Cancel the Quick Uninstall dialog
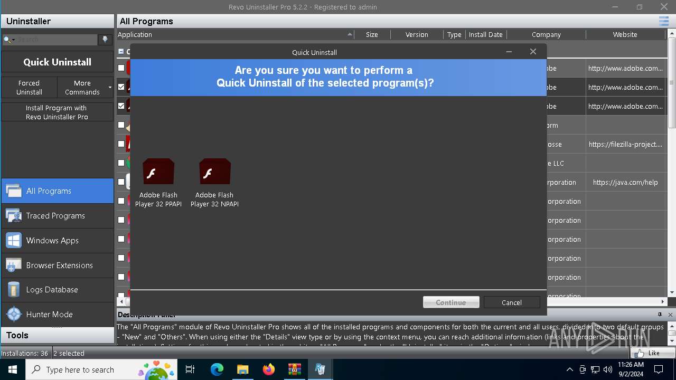The image size is (676, 380). click(x=512, y=302)
